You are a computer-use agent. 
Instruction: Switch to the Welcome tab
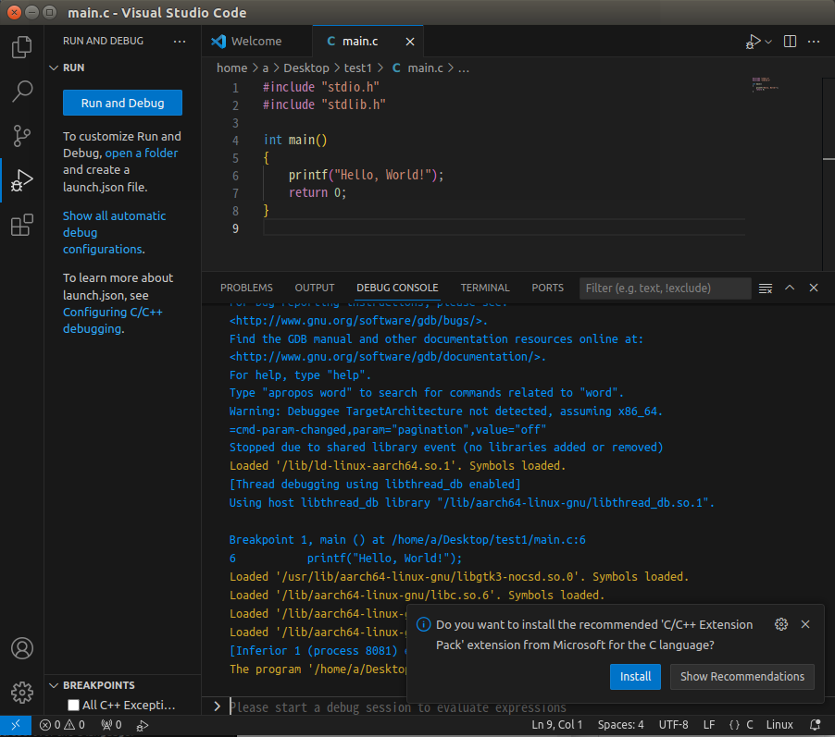[x=256, y=42]
